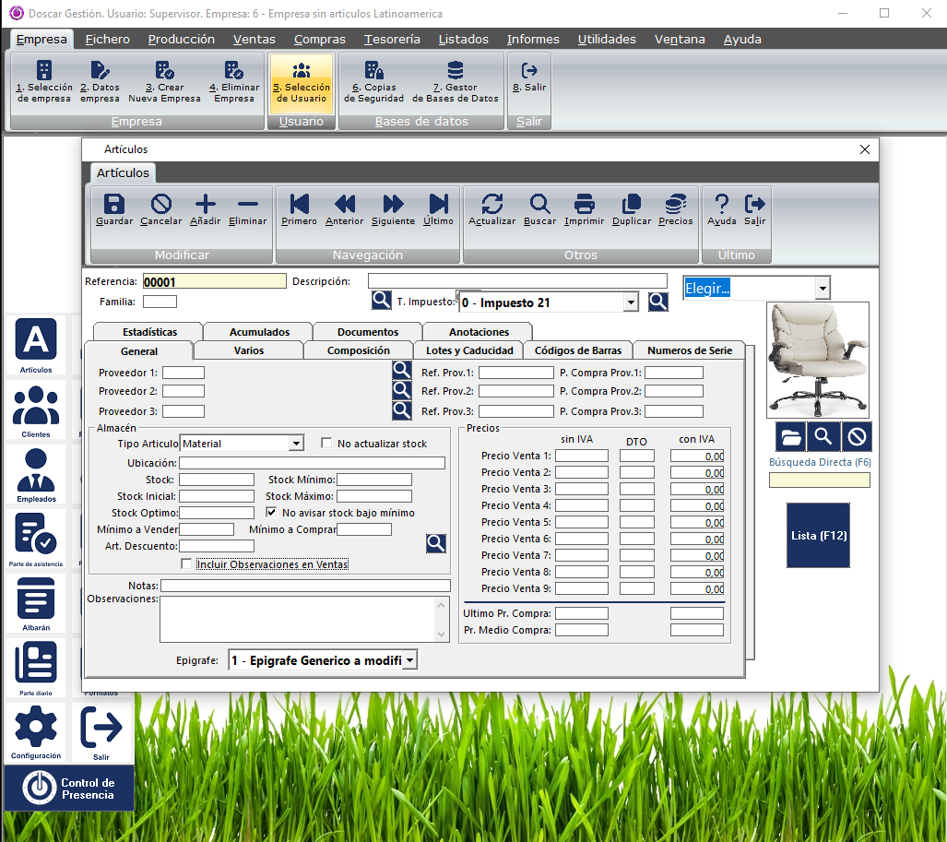Click the Duplicar icon in toolbar
Image resolution: width=947 pixels, height=842 pixels.
pyautogui.click(x=631, y=209)
